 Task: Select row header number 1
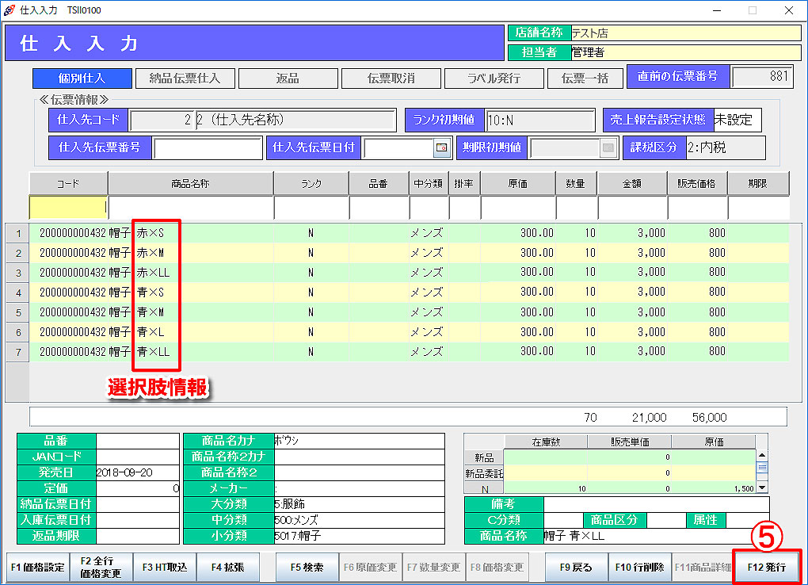point(17,233)
